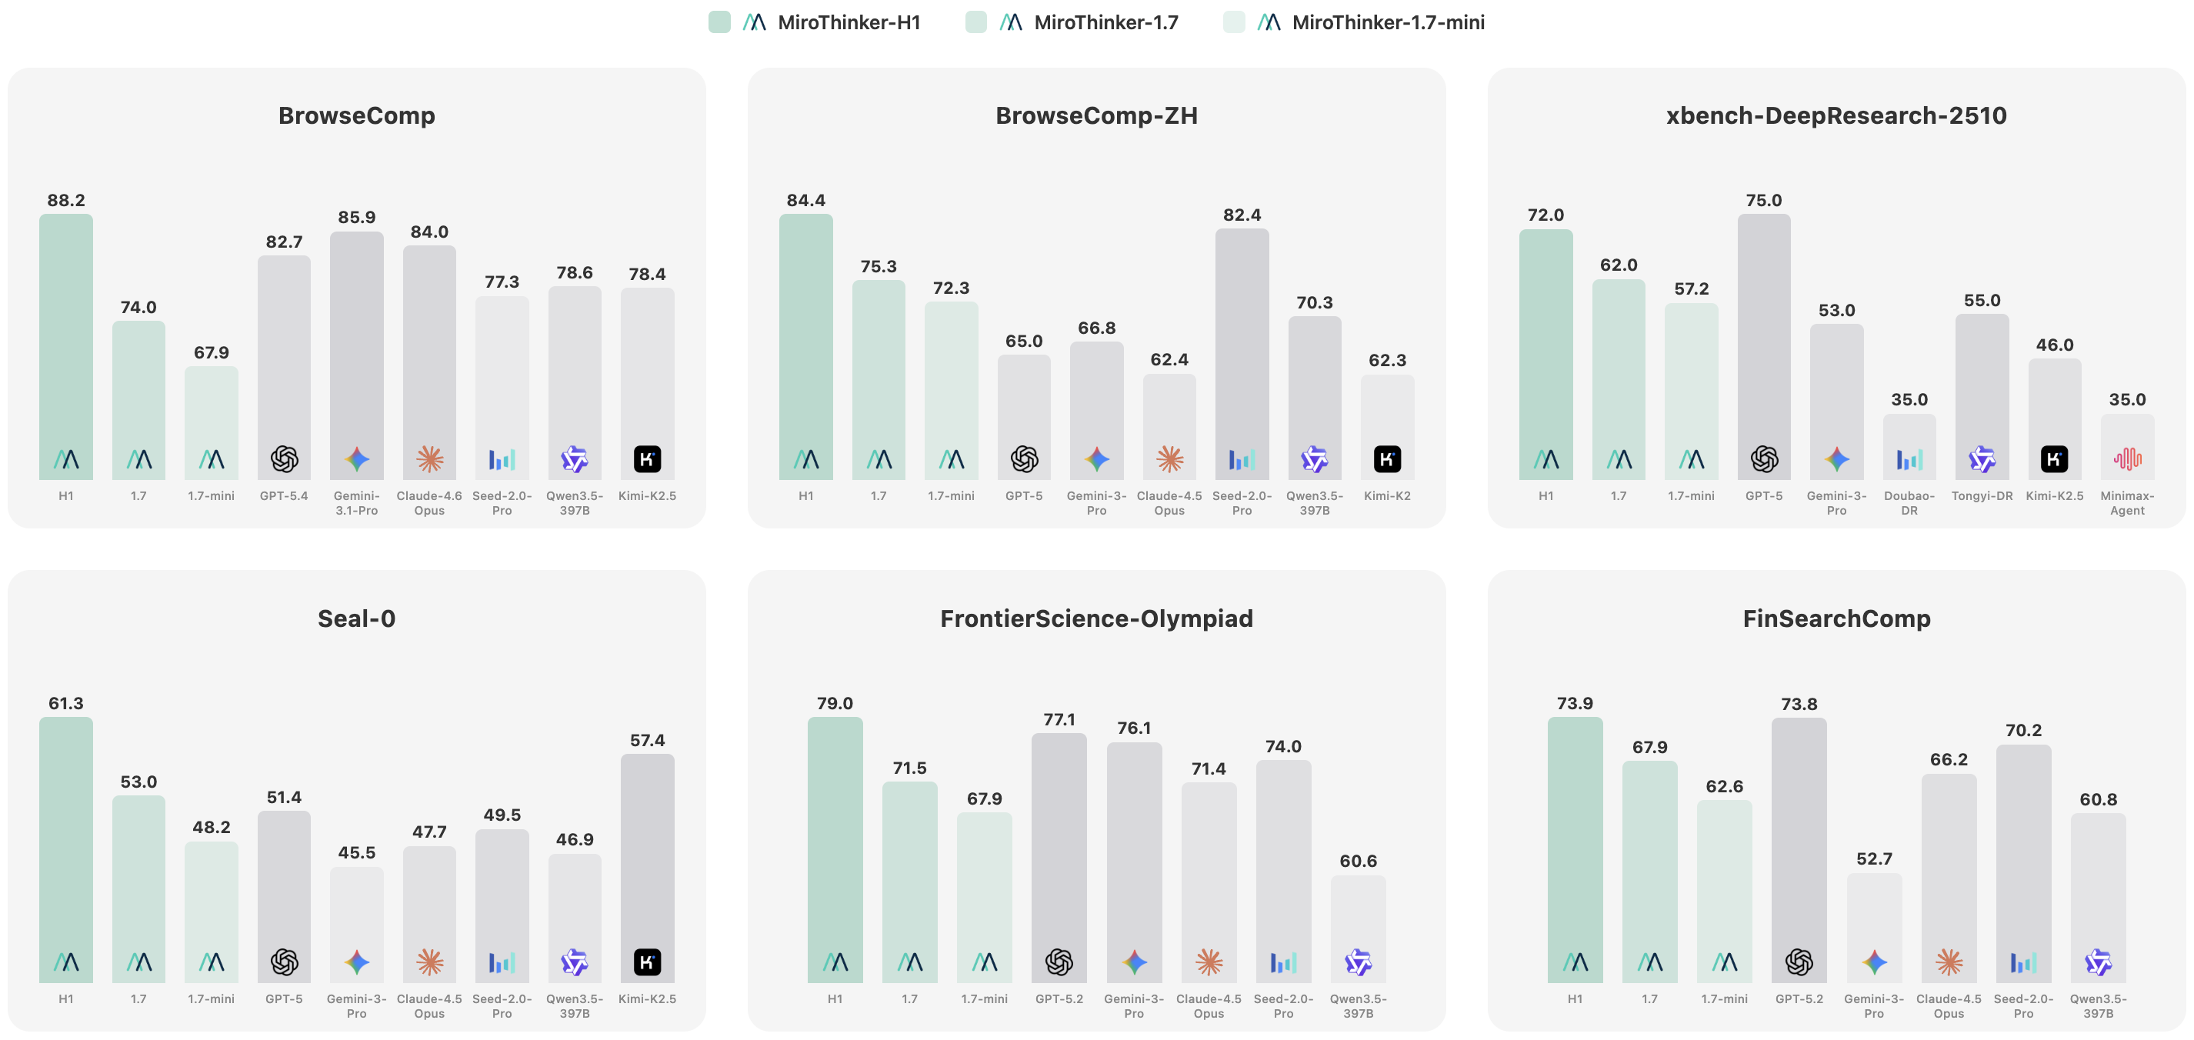Click the Doubao-DR bars icon in xbench chart
The width and height of the screenshot is (2194, 1040).
pyautogui.click(x=1909, y=460)
